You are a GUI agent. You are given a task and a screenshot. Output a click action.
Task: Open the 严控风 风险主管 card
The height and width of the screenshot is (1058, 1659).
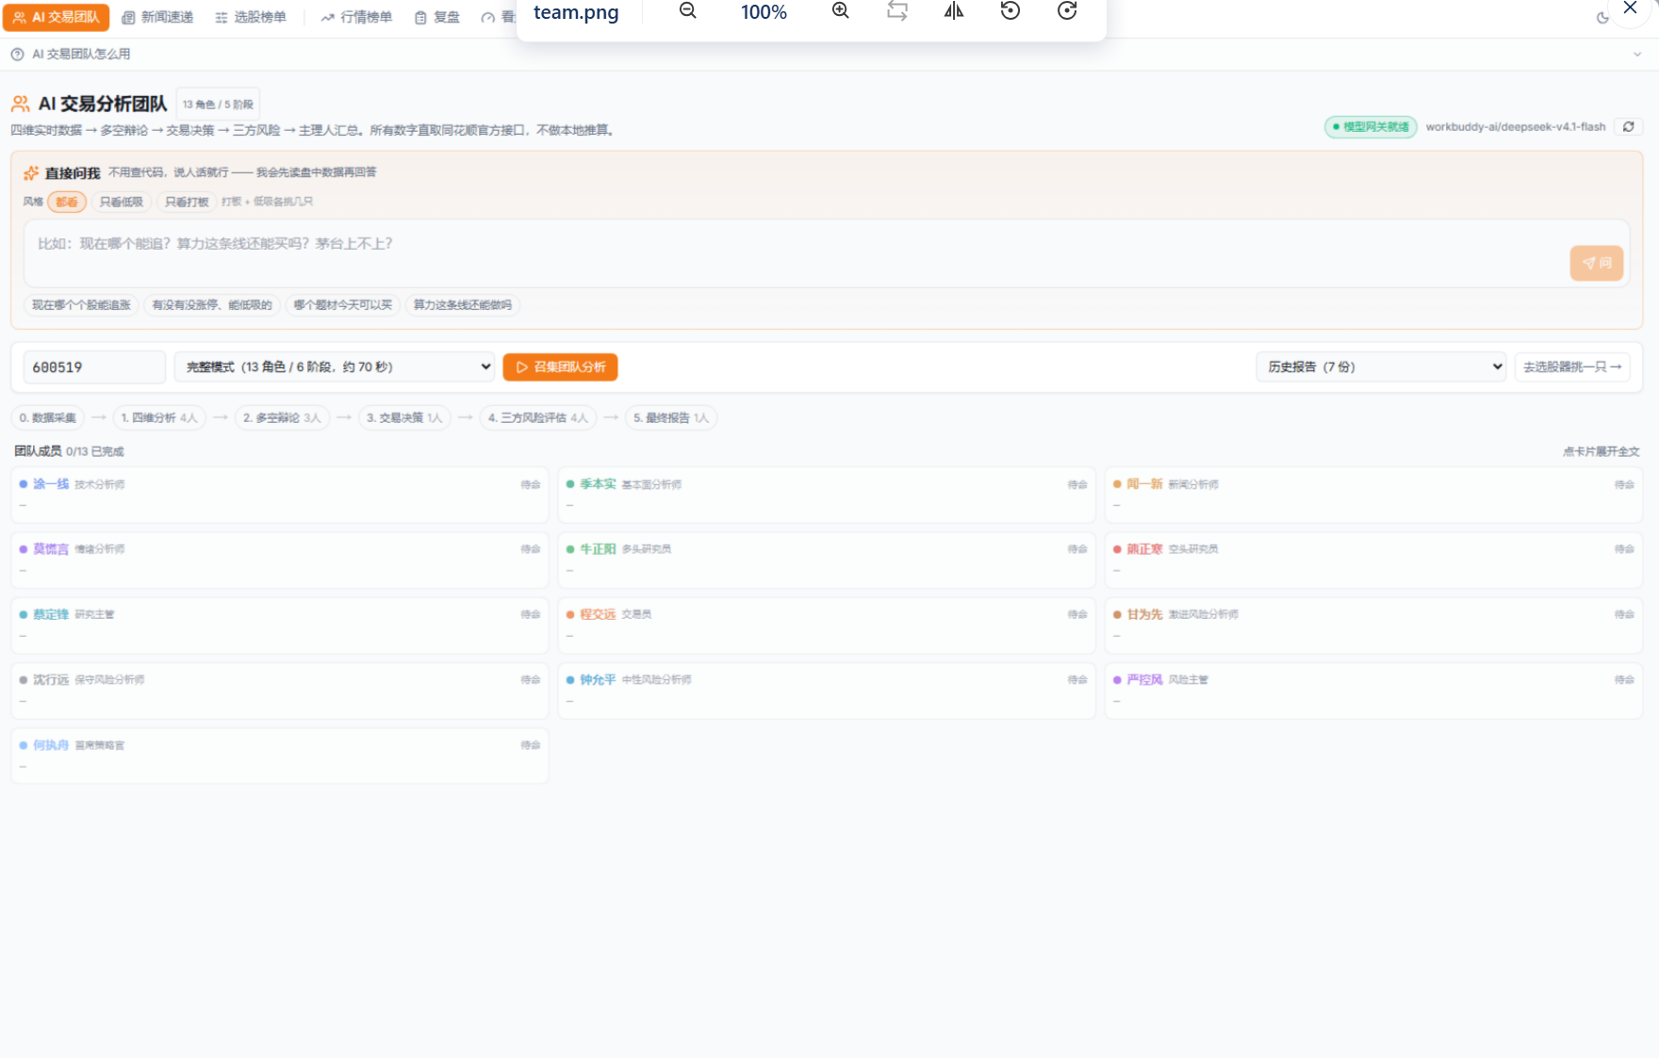click(x=1373, y=691)
